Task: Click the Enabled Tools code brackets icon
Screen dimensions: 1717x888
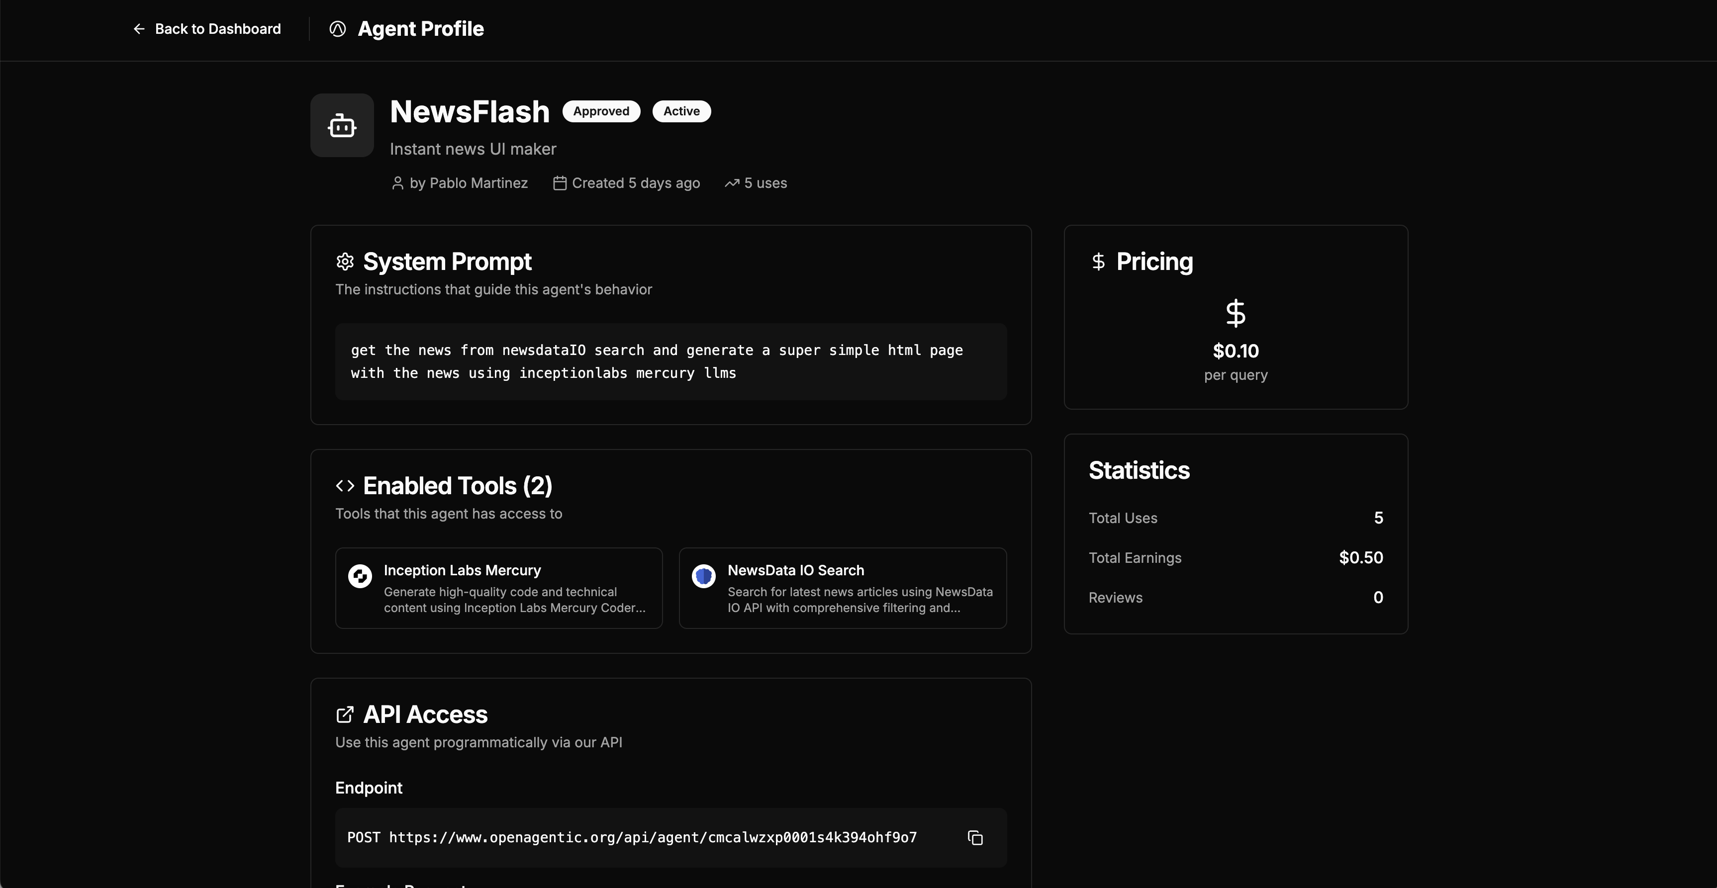Action: [x=345, y=486]
